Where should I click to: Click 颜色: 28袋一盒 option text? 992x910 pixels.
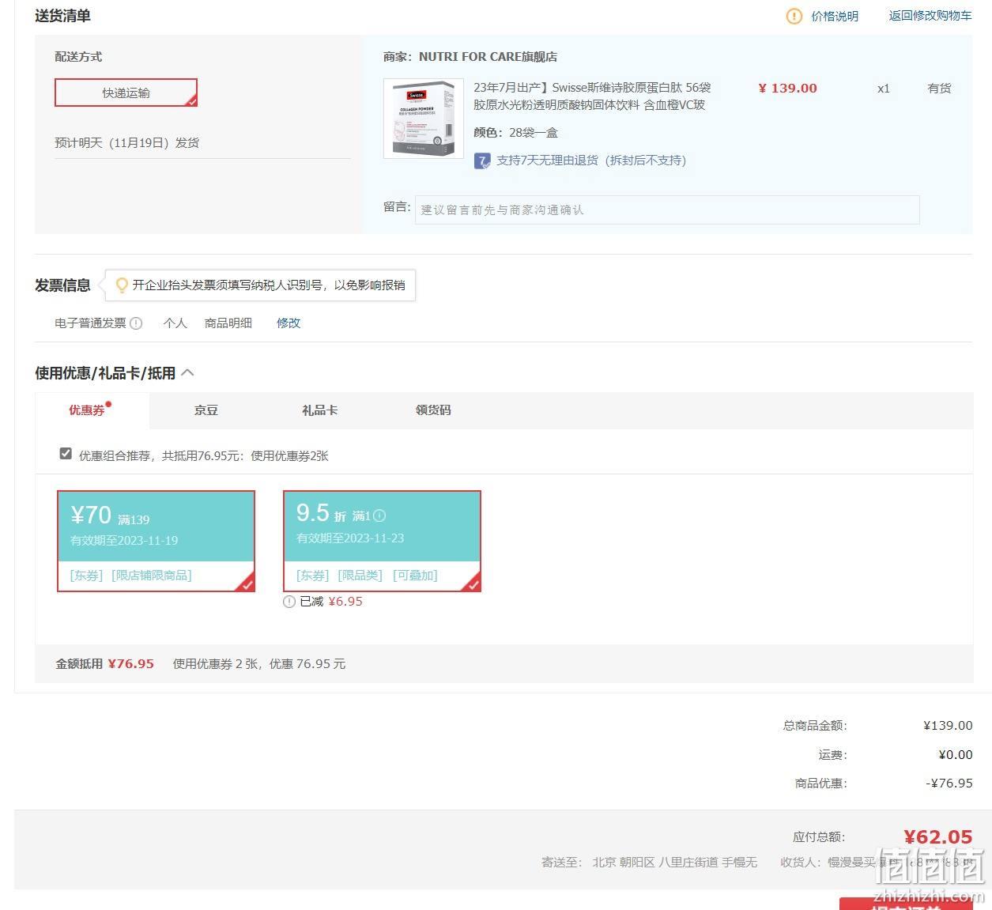(515, 132)
